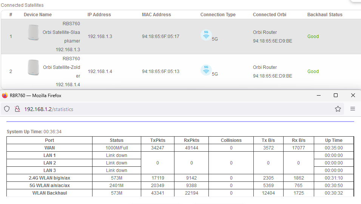This screenshot has width=361, height=204.
Task: Click WAN TxPkts value 34247
Action: (157, 148)
